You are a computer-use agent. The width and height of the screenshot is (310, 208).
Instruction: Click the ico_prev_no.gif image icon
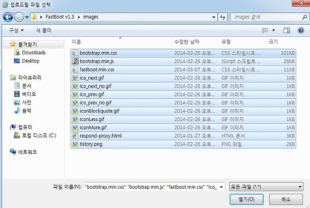pyautogui.click(x=75, y=103)
